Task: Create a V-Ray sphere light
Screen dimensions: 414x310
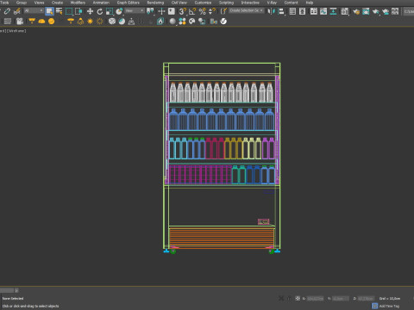Action: point(52,22)
